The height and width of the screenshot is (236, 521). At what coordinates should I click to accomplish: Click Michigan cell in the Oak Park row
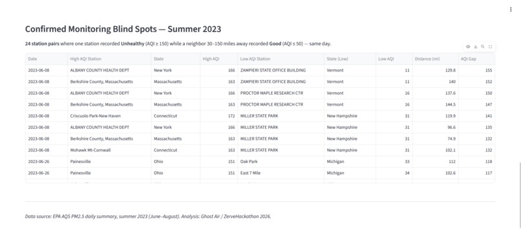click(350, 162)
